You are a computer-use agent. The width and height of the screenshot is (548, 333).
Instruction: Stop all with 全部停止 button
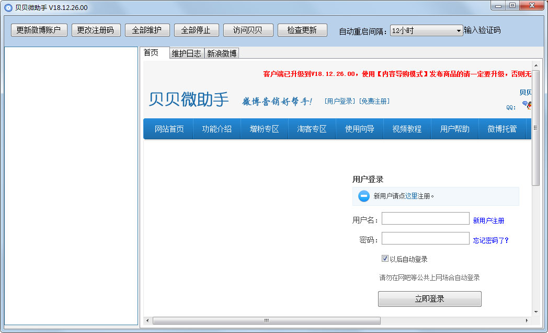coord(196,30)
